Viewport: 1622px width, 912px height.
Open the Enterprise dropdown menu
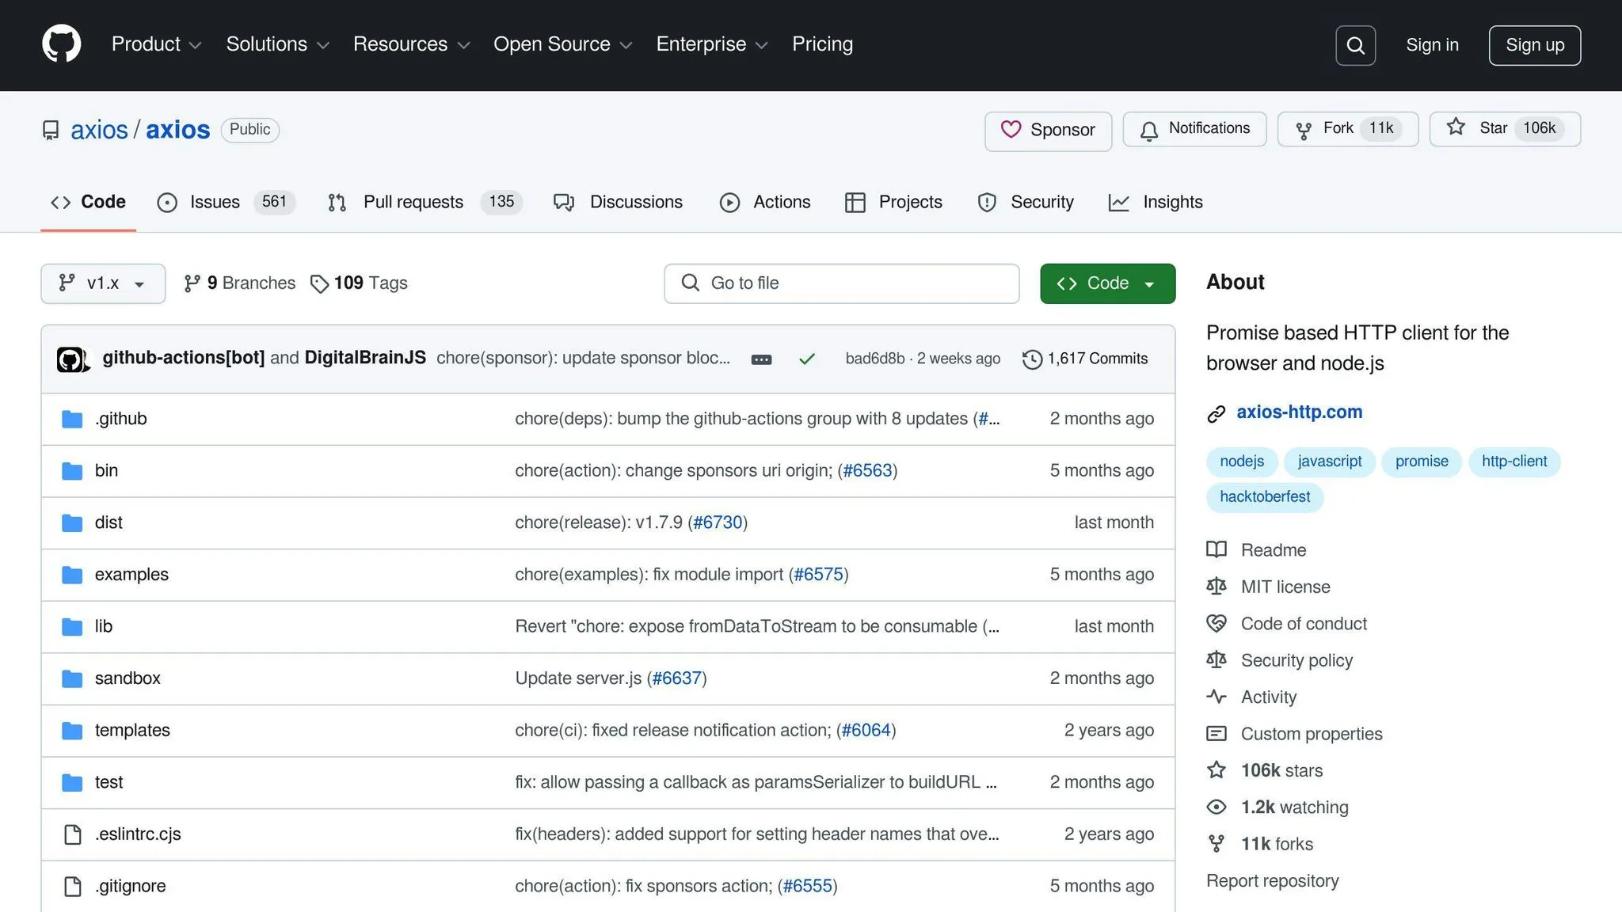(x=712, y=44)
